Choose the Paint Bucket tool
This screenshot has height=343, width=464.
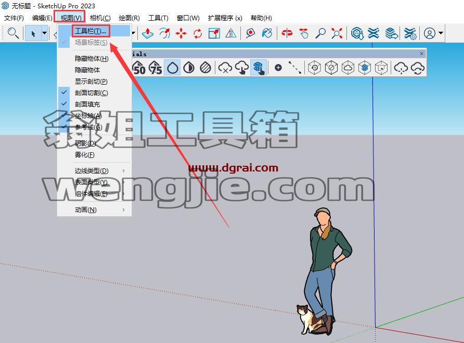tap(267, 33)
